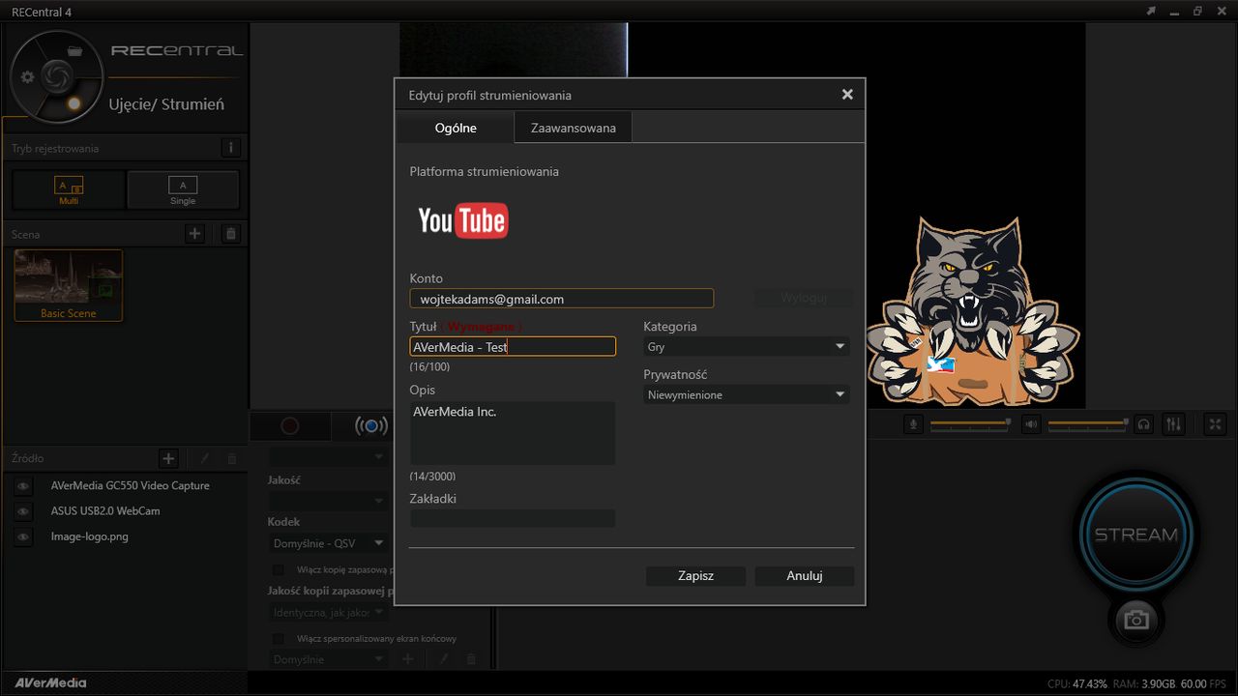Toggle visibility of Image-logo.png source
1238x696 pixels.
[23, 536]
